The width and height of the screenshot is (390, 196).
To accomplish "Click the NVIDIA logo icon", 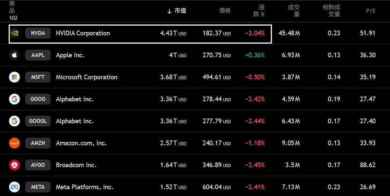I will tap(14, 33).
